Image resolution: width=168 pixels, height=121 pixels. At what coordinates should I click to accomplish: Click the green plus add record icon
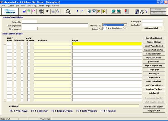(x=29, y=11)
